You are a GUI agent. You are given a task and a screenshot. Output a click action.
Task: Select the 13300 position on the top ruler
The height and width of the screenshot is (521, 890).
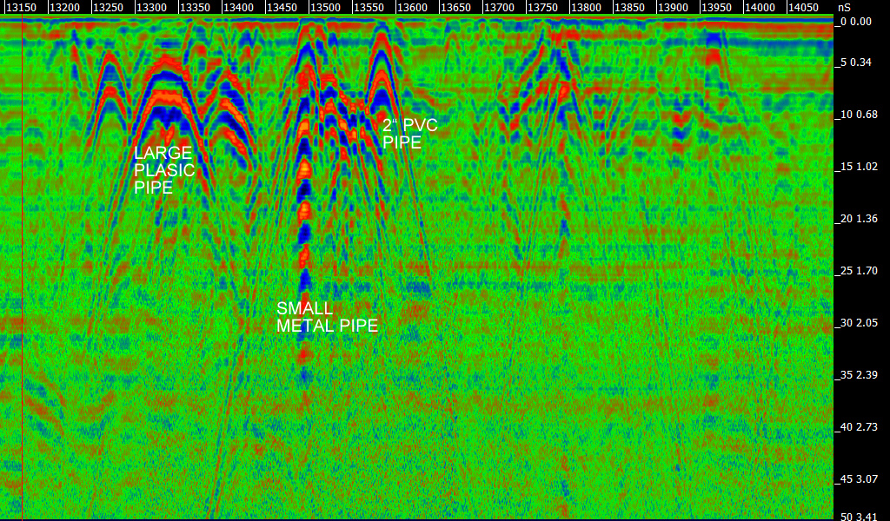pos(151,7)
